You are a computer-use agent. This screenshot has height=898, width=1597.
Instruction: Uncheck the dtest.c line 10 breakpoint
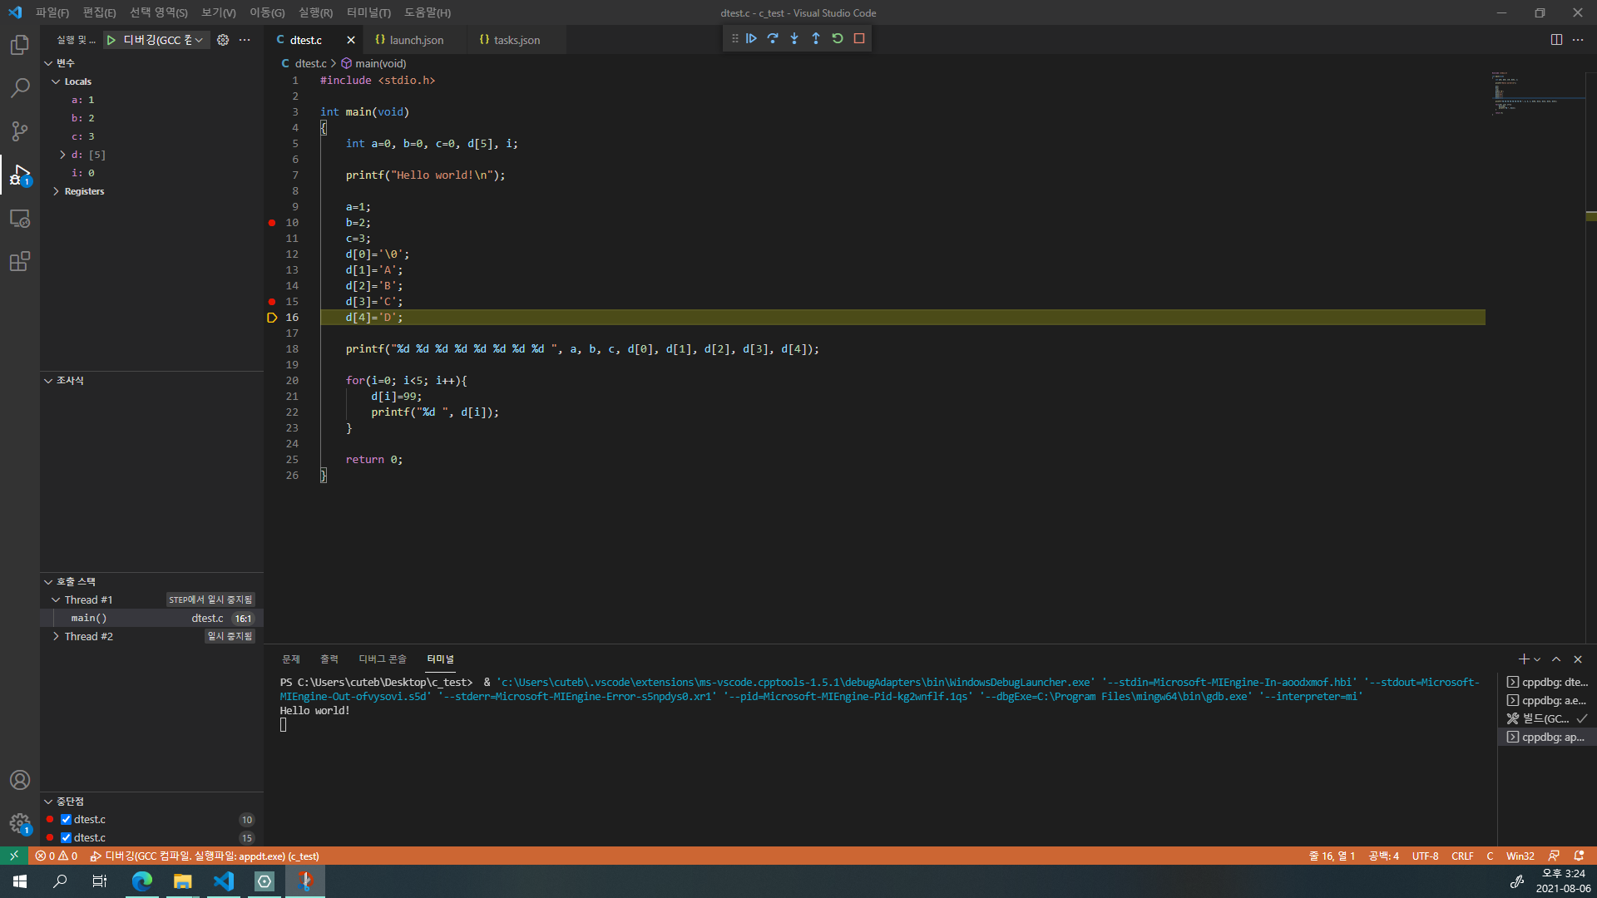66,820
